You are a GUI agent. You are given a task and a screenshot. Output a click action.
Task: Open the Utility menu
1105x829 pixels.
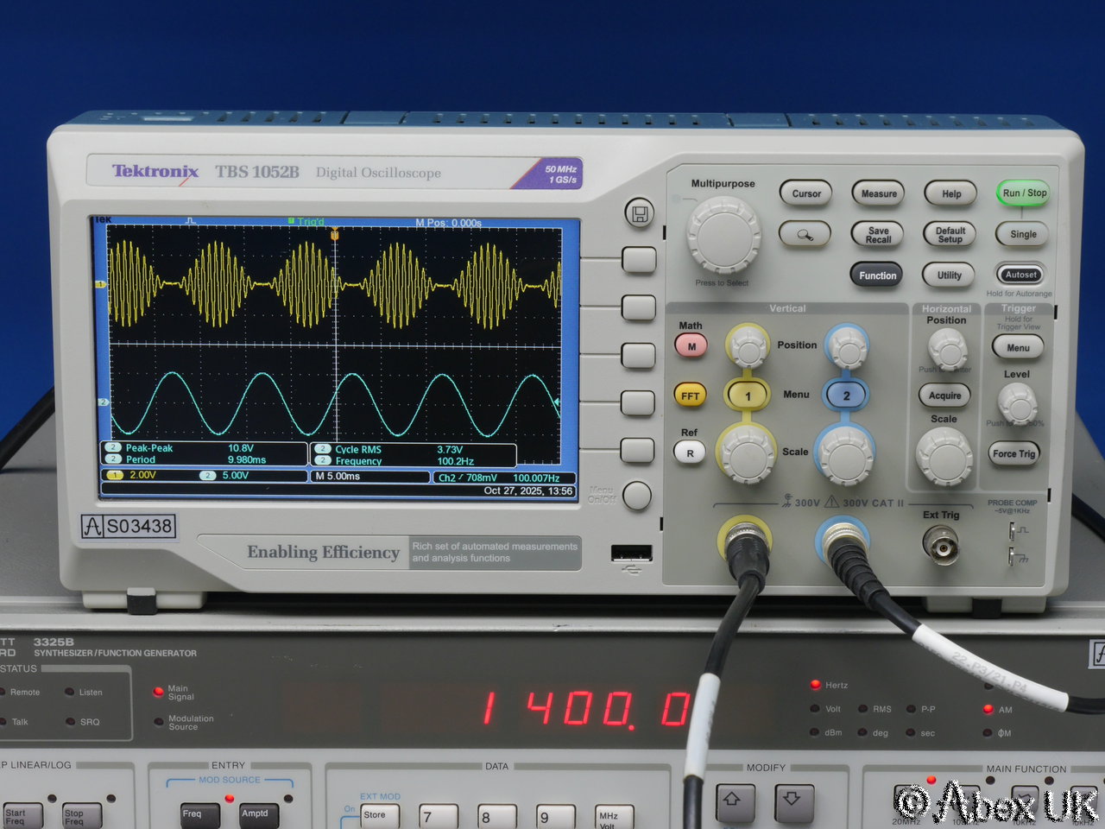coord(950,275)
